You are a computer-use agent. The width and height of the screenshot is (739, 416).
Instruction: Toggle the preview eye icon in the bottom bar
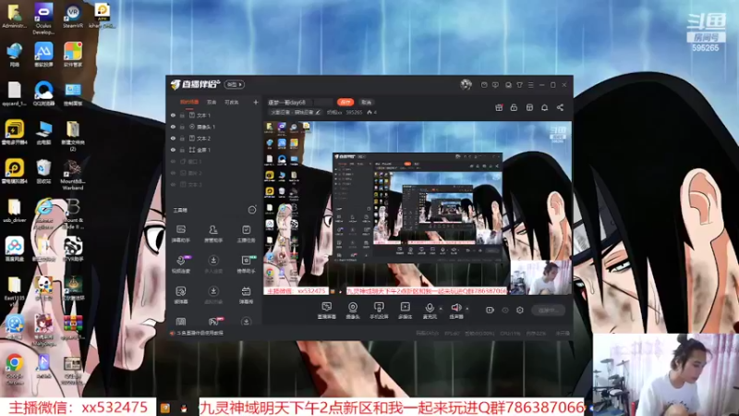(505, 310)
